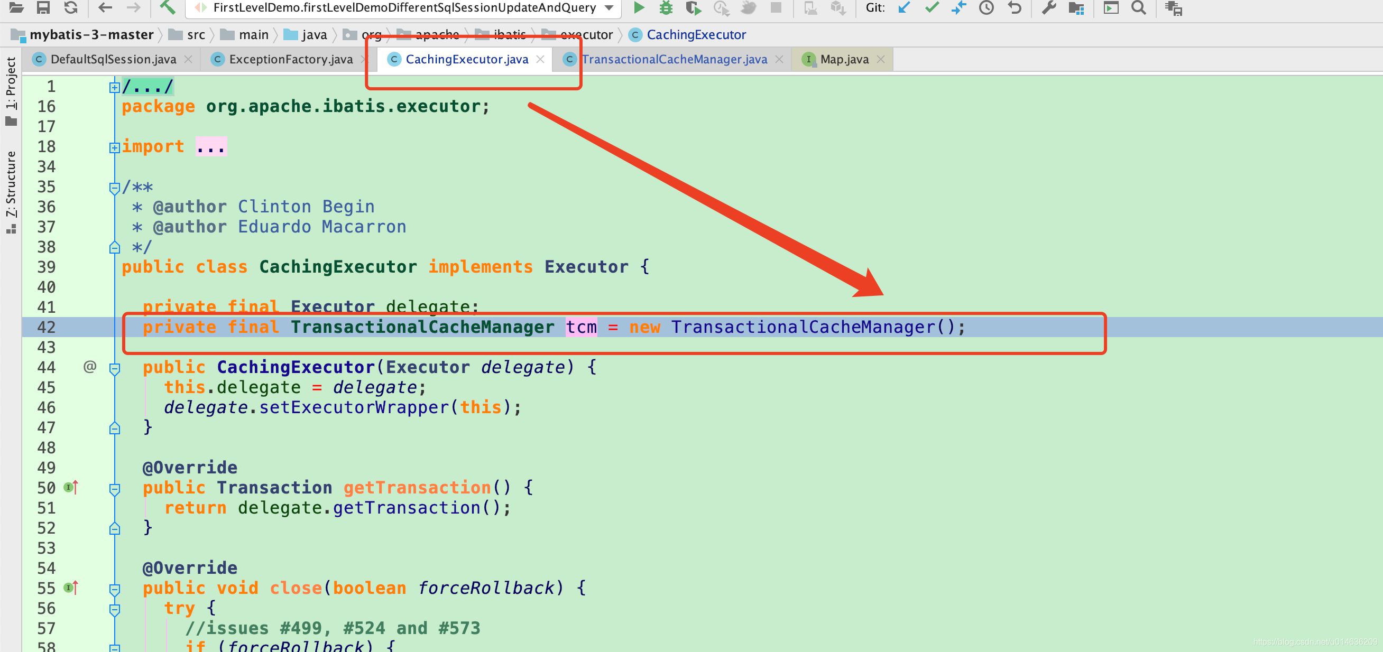Navigate forward with right arrow icon
The width and height of the screenshot is (1383, 652).
pos(133,7)
